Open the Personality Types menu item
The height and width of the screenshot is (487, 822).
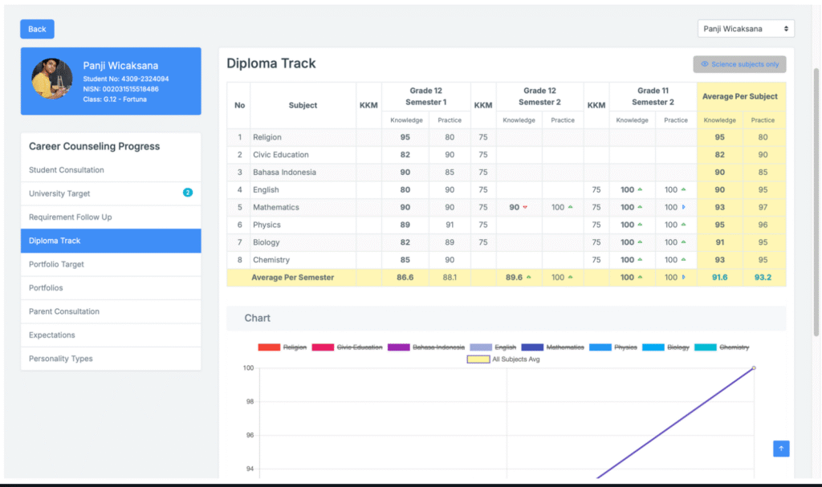61,359
